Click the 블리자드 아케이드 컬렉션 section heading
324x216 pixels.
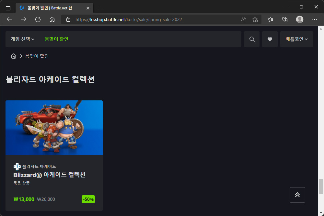(x=50, y=80)
